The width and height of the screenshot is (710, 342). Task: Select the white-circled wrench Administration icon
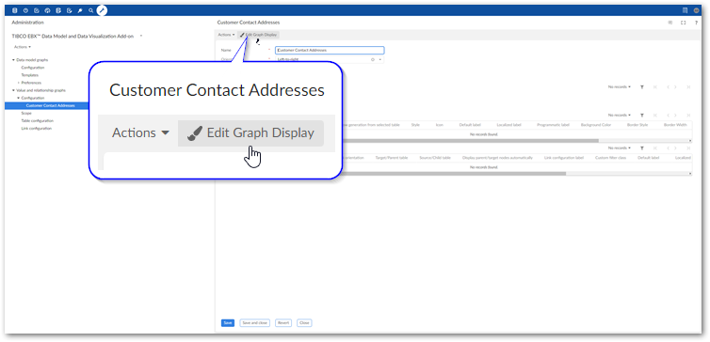click(102, 10)
